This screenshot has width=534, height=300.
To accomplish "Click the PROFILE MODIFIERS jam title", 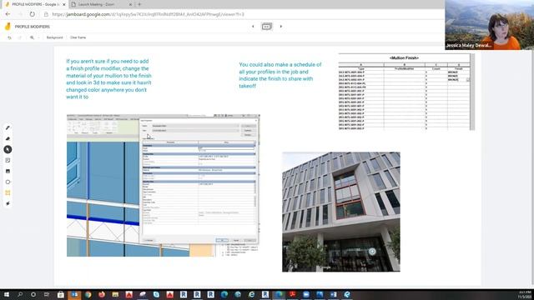I will (x=33, y=27).
